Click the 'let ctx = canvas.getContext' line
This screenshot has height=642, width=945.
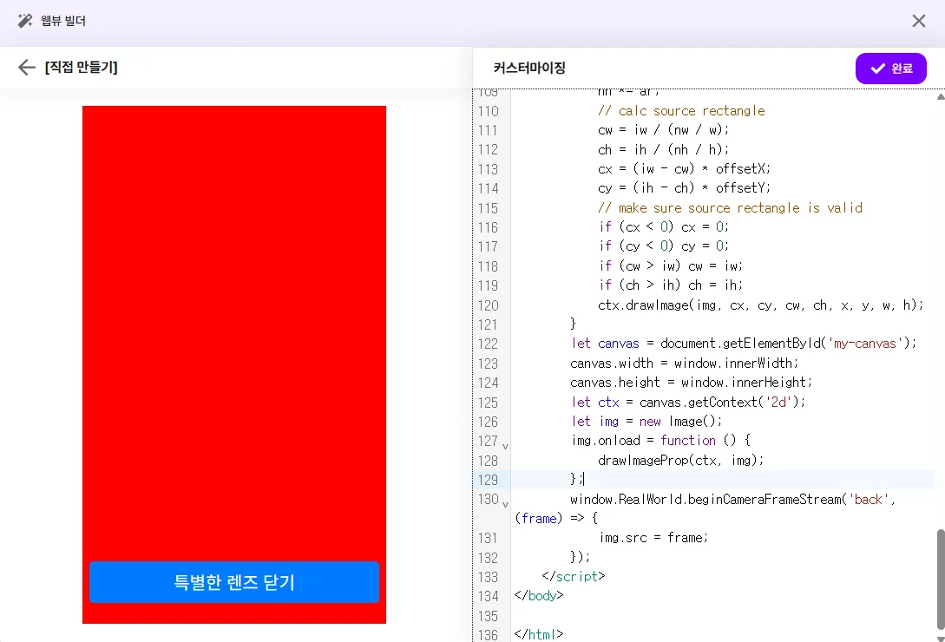[x=688, y=402]
